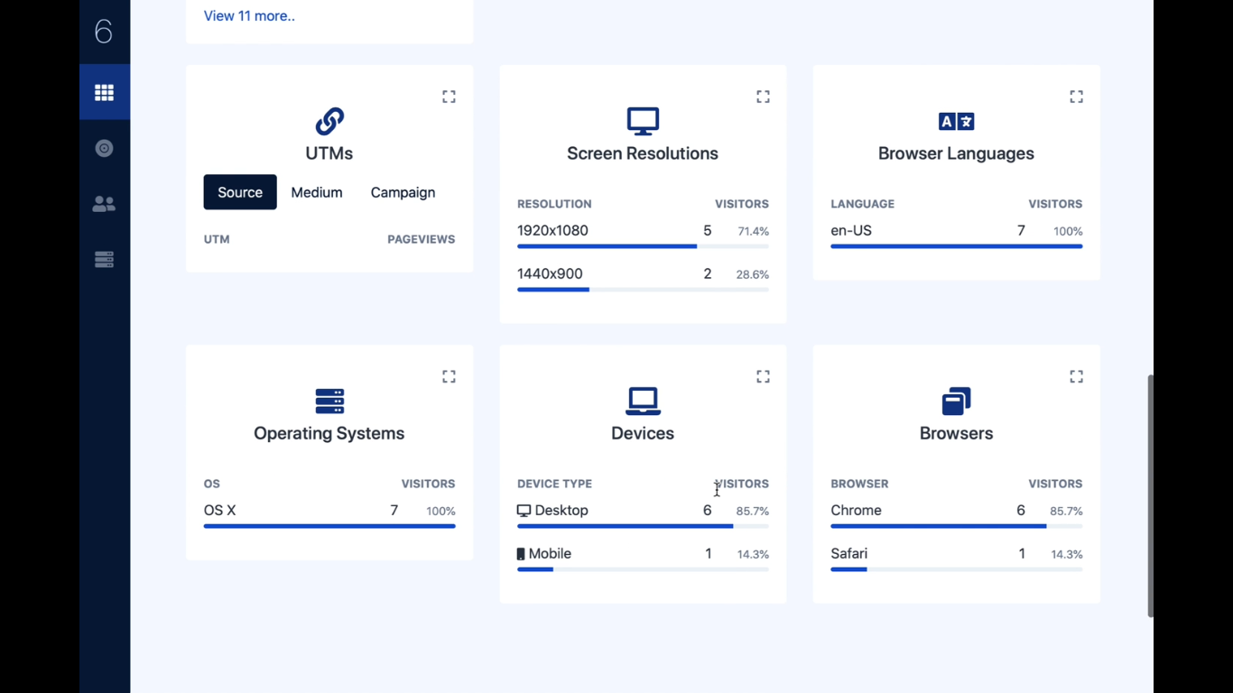Select the Source UTM tab
Viewport: 1233px width, 693px height.
coord(240,192)
